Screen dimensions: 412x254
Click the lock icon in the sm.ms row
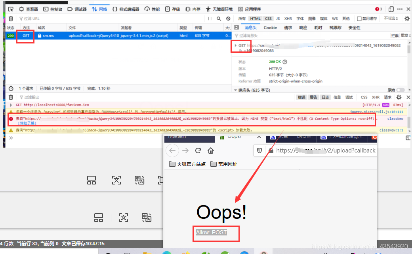click(x=39, y=36)
